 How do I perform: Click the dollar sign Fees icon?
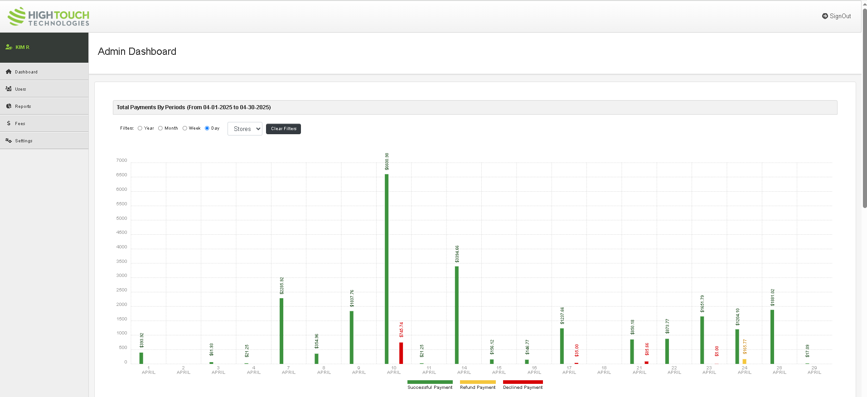coord(9,123)
